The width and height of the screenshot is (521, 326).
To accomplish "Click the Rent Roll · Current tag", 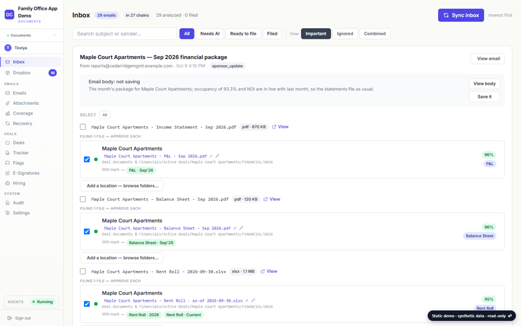I will click(184, 314).
